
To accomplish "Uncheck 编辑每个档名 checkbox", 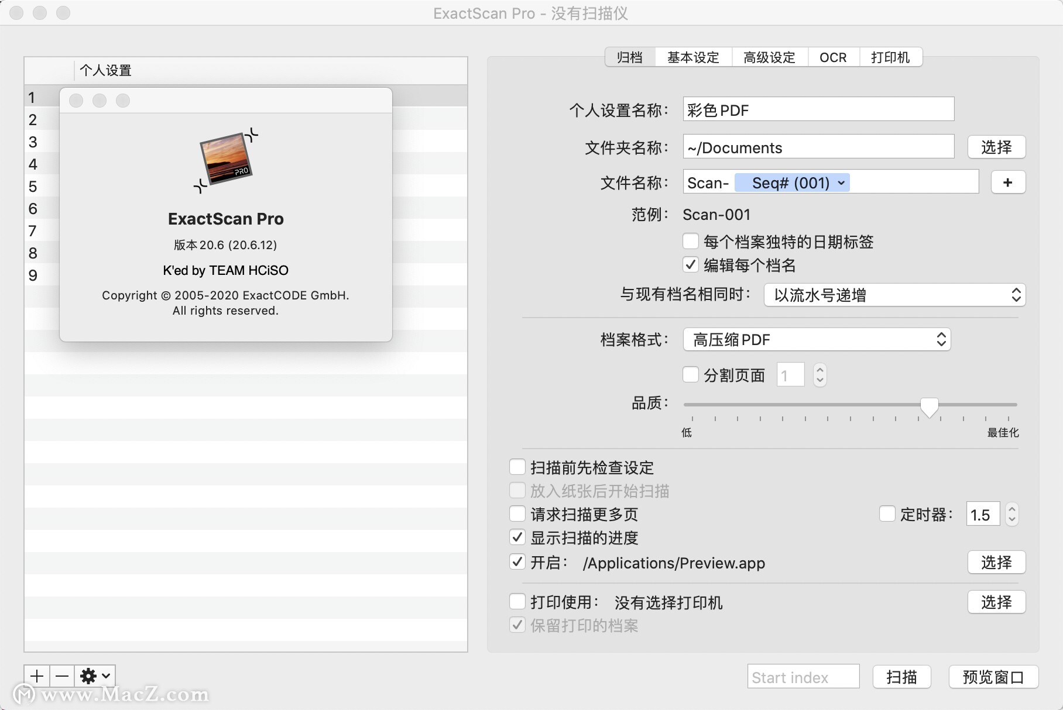I will click(x=691, y=264).
